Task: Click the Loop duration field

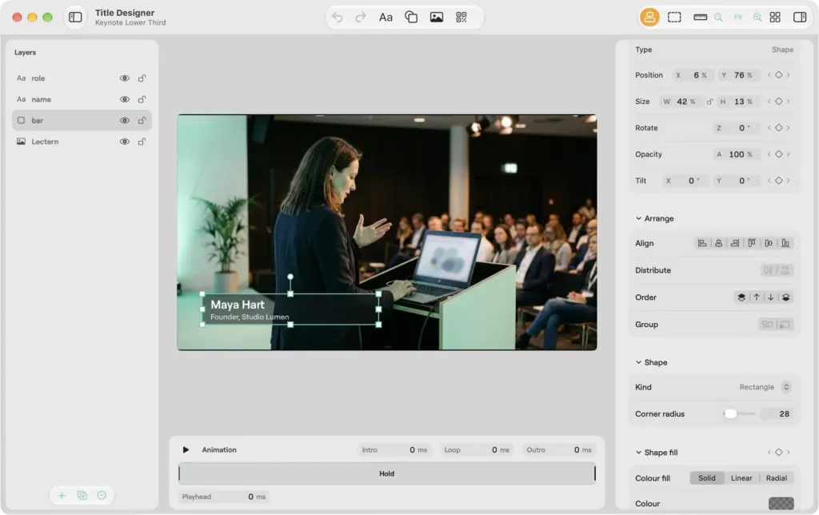Action: (x=477, y=449)
